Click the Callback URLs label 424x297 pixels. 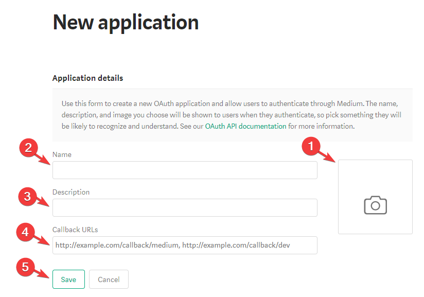(x=75, y=230)
